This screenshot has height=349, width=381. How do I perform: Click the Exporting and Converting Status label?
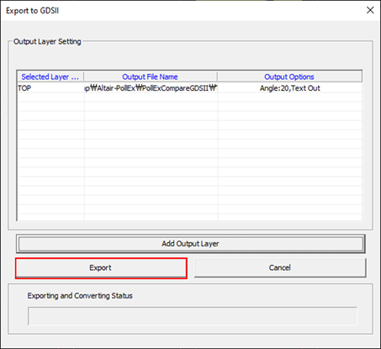pos(80,296)
